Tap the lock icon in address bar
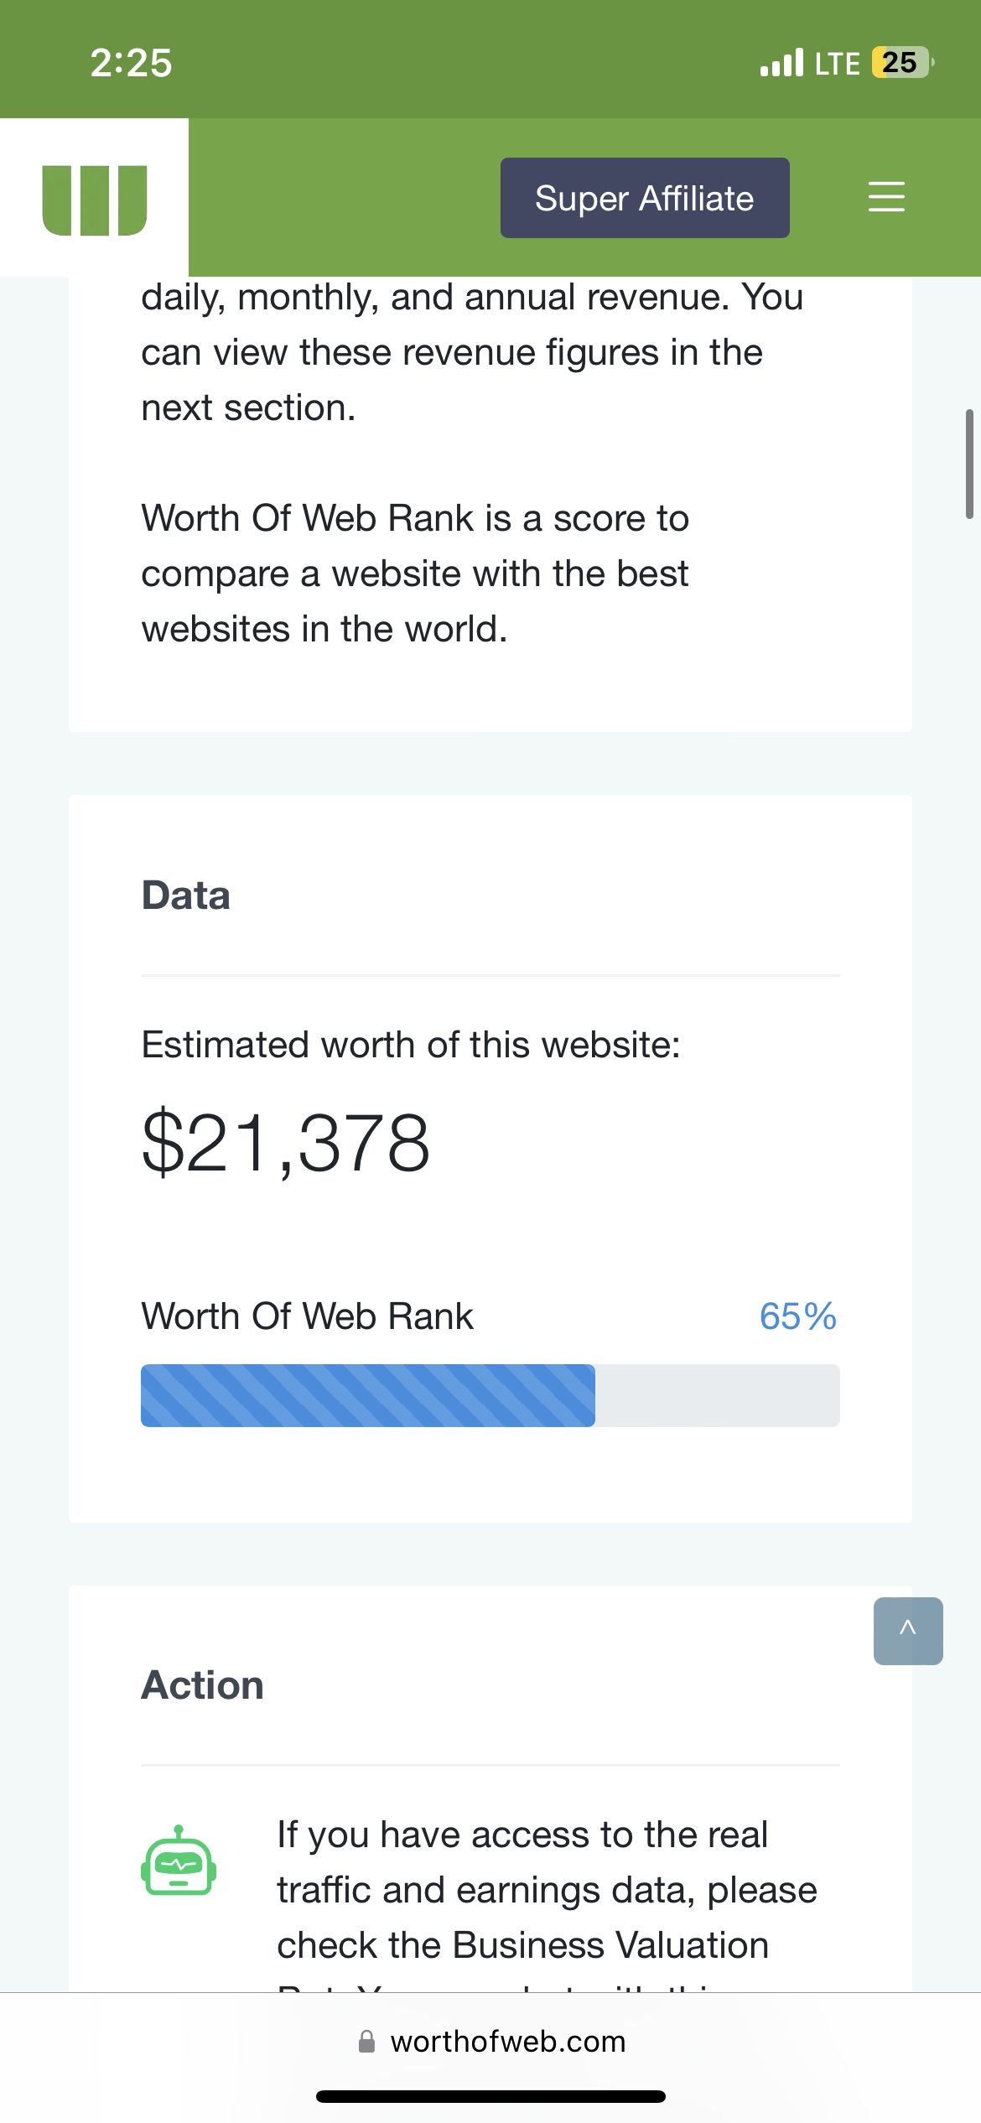Viewport: 981px width, 2123px height. pos(366,2042)
